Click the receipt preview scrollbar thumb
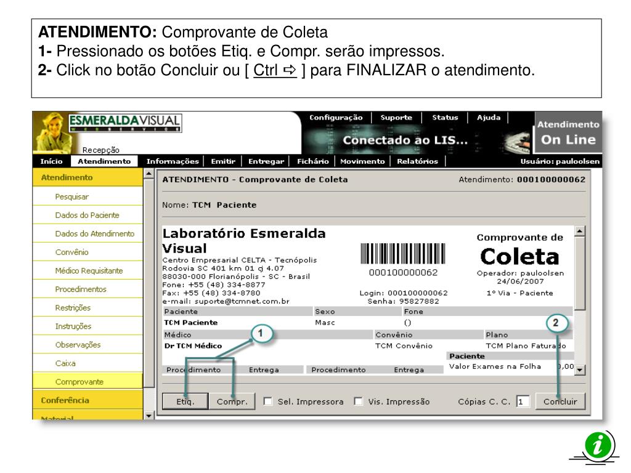This screenshot has height=473, width=631. pos(579,273)
